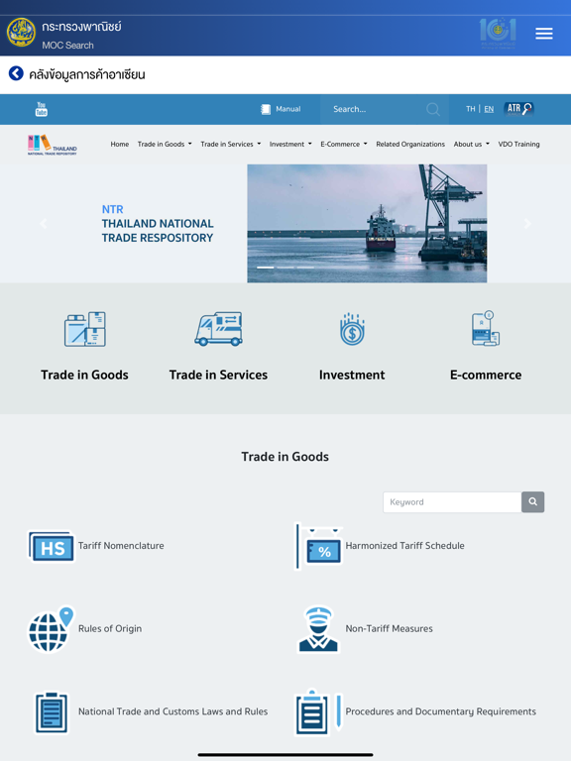Show previous carousel slide
Screen dimensions: 571x761
(x=44, y=223)
